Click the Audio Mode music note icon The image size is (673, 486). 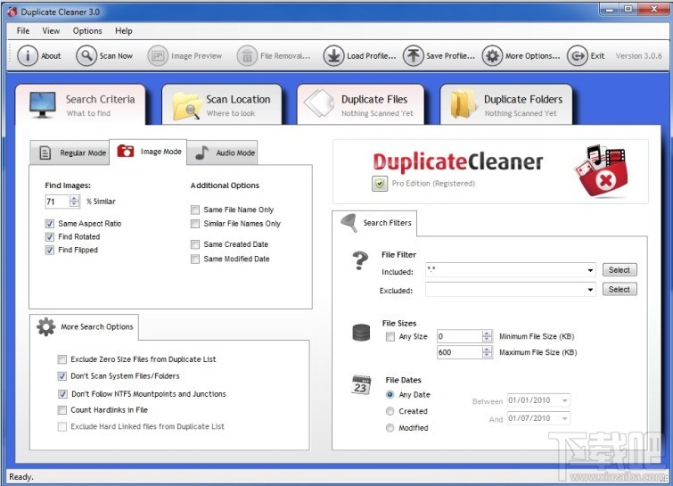tap(201, 152)
